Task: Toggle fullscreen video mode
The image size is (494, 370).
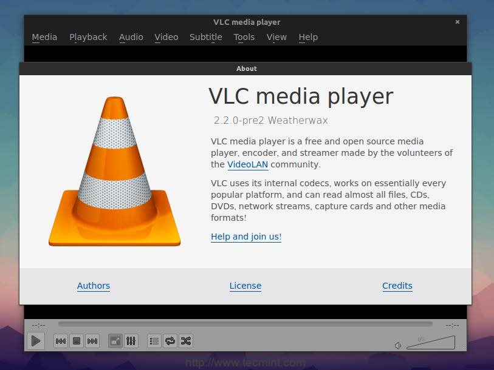Action: [115, 341]
